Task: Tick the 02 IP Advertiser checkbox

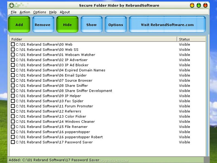Action: pos(13,60)
